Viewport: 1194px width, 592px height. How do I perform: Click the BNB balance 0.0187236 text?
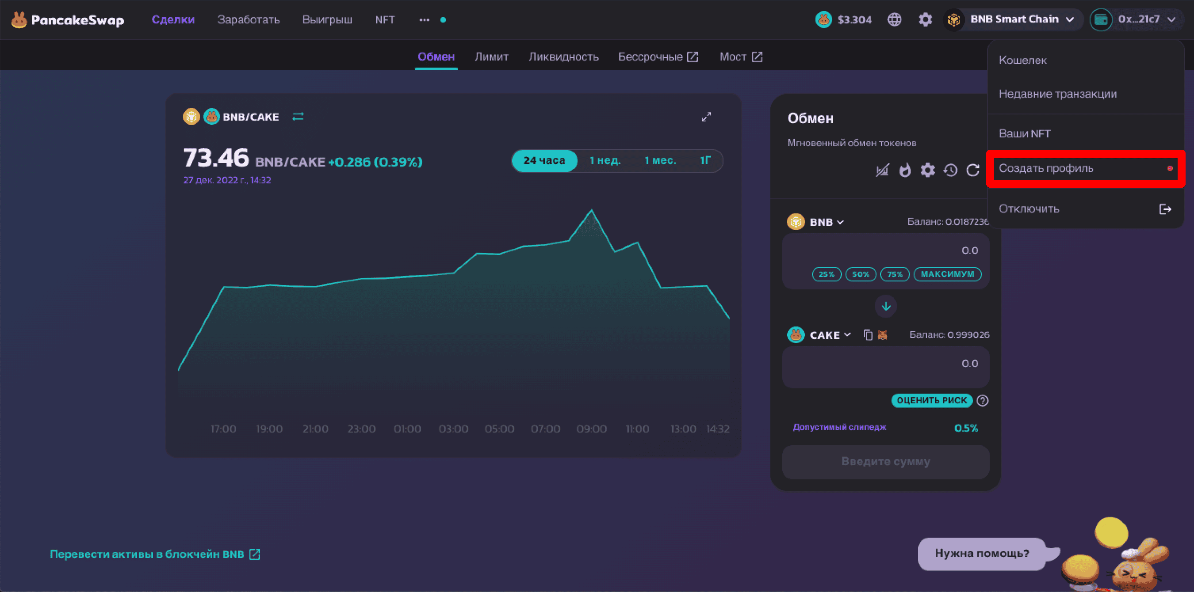point(948,222)
